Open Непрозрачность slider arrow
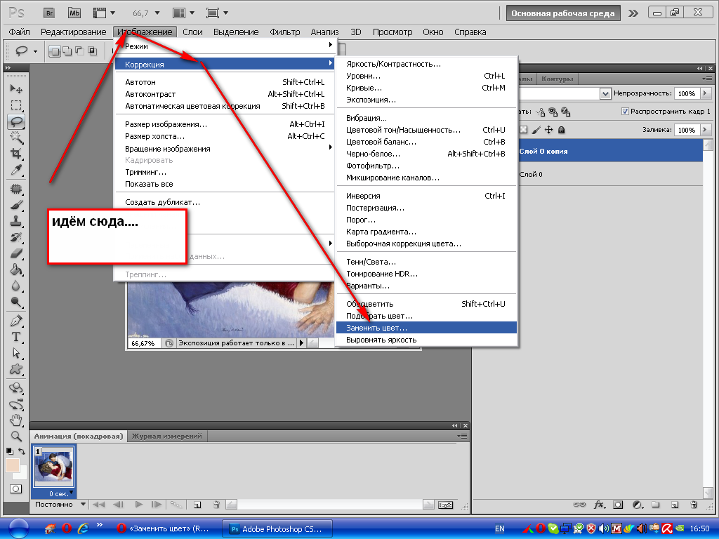The width and height of the screenshot is (719, 539). coord(705,93)
